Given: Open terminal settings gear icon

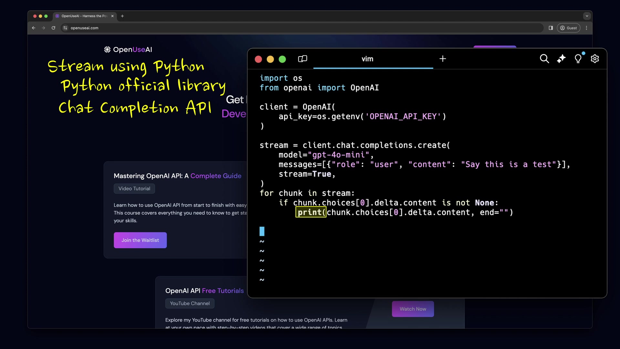Looking at the screenshot, I should click(x=595, y=58).
